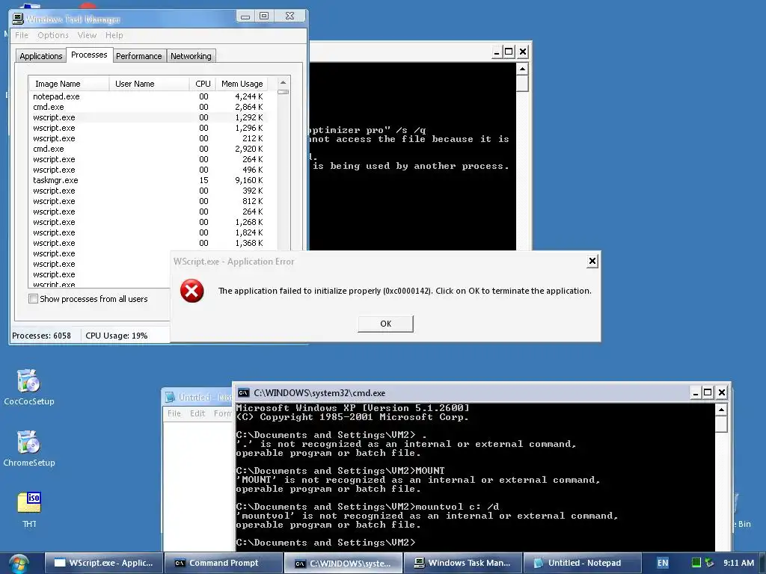Click the Windows Start button
766x574 pixels.
(19, 564)
